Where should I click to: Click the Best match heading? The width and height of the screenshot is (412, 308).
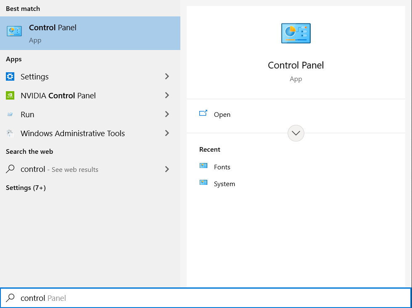[x=23, y=9]
